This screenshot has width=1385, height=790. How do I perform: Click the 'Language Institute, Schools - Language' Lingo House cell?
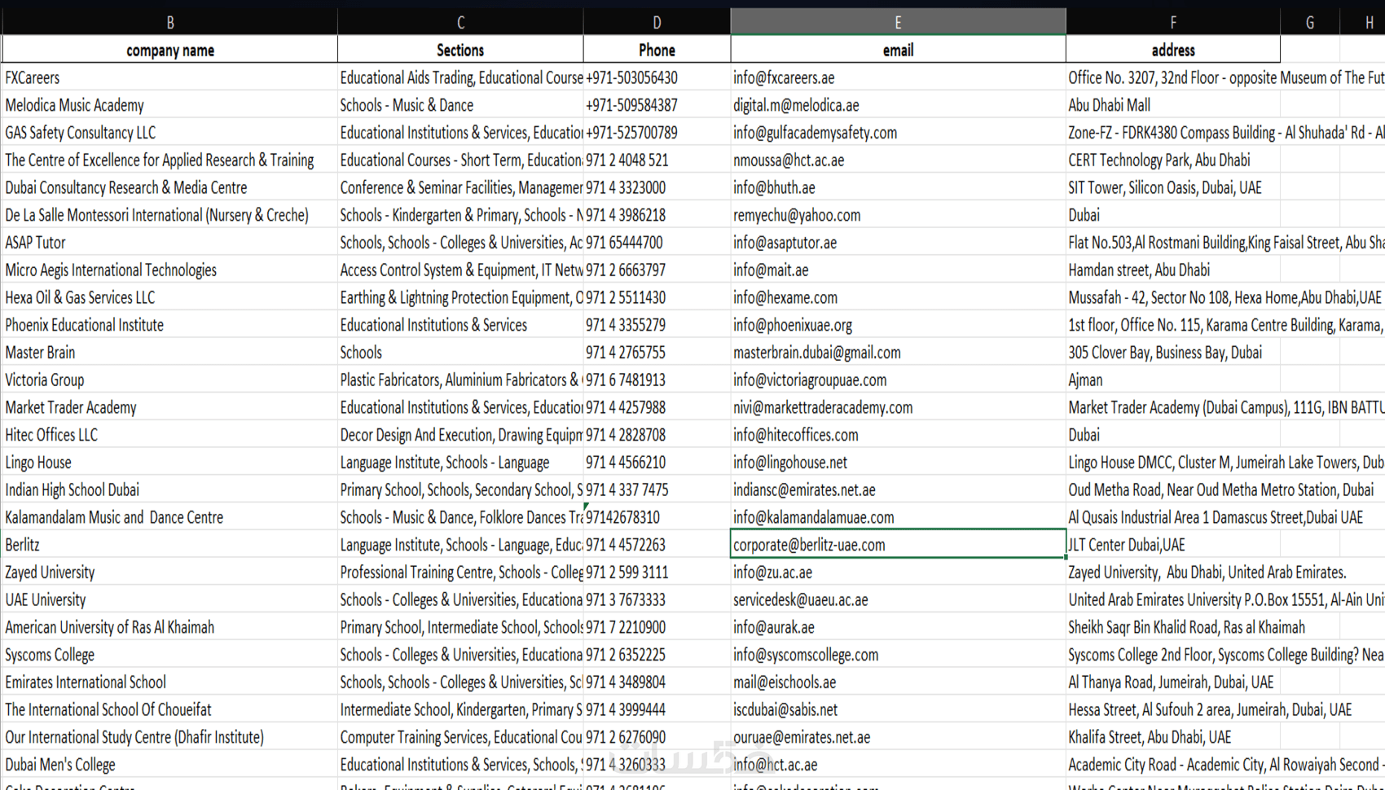pos(460,463)
